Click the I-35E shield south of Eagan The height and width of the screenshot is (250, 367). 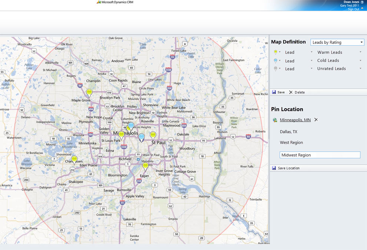click(139, 181)
